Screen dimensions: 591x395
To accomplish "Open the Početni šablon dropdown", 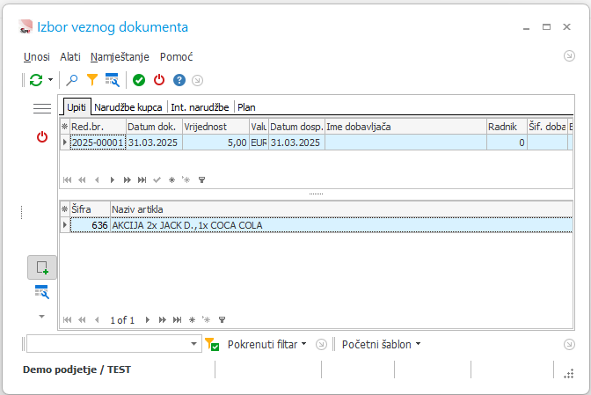I will point(381,344).
